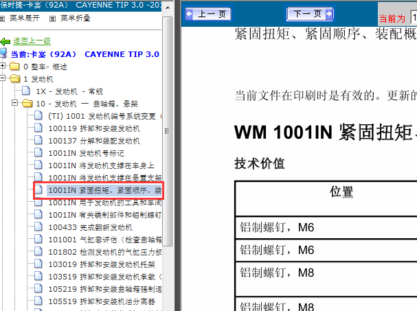Click the icon beside 菜单折叠
This screenshot has width=417, height=311.
(53, 19)
